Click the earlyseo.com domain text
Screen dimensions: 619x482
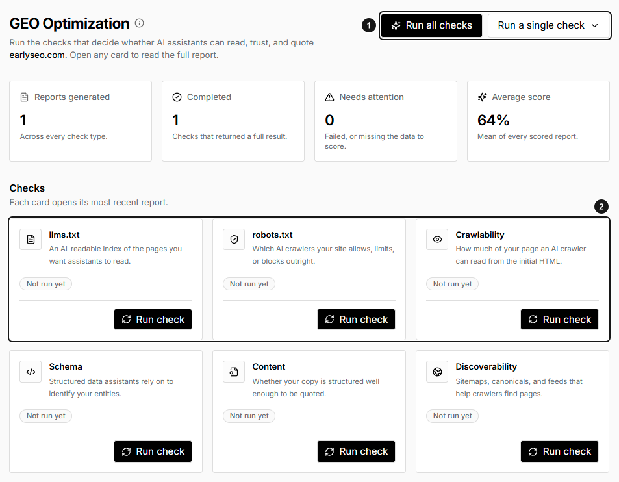point(37,55)
